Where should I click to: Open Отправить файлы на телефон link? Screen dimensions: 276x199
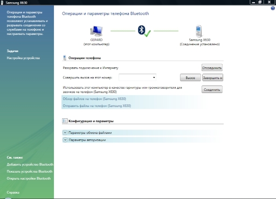(x=96, y=106)
